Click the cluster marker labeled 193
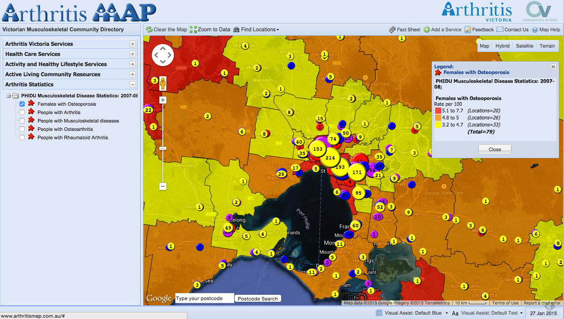This screenshot has width=564, height=319. 340,167
